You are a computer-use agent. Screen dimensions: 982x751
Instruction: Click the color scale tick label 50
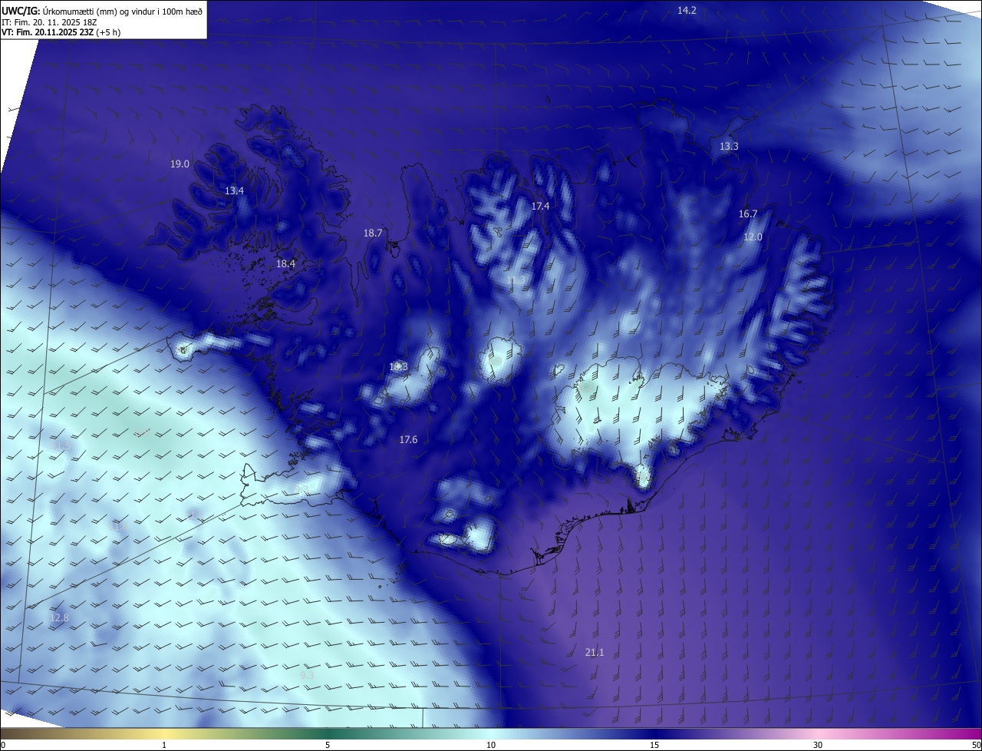tap(976, 745)
